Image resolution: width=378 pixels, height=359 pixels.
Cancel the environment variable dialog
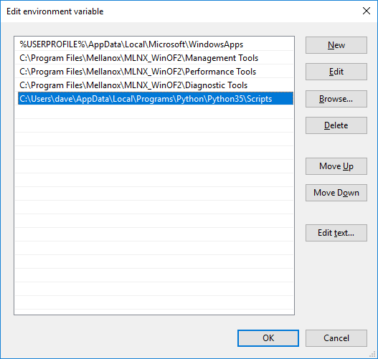tap(336, 338)
